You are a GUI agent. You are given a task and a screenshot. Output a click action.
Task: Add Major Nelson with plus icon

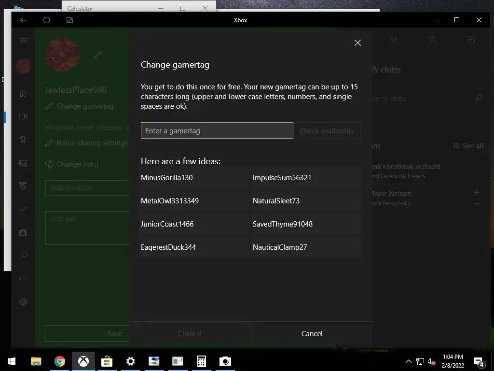[x=476, y=192]
